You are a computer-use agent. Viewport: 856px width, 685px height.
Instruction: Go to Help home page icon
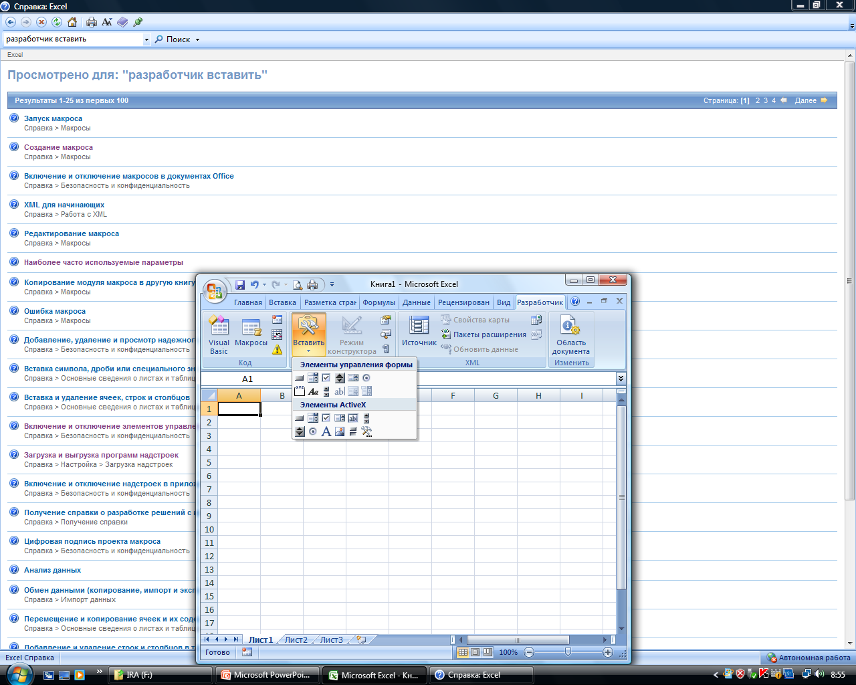click(72, 22)
